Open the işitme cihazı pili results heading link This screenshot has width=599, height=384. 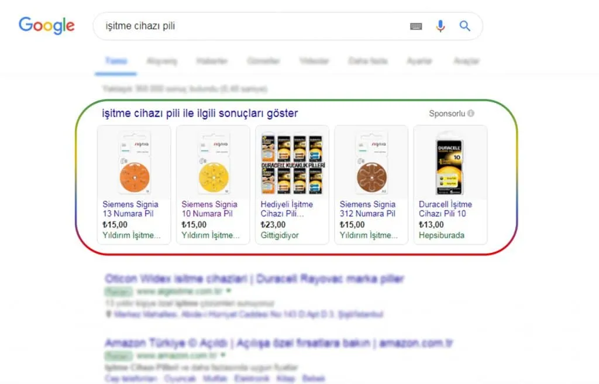(x=200, y=113)
